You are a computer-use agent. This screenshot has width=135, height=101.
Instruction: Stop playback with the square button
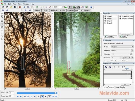[x=42, y=96]
